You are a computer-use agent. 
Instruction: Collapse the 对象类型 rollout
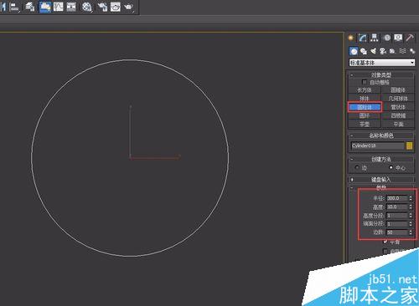[381, 74]
